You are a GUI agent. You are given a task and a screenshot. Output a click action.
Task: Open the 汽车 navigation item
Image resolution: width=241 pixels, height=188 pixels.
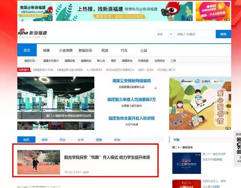(124, 51)
